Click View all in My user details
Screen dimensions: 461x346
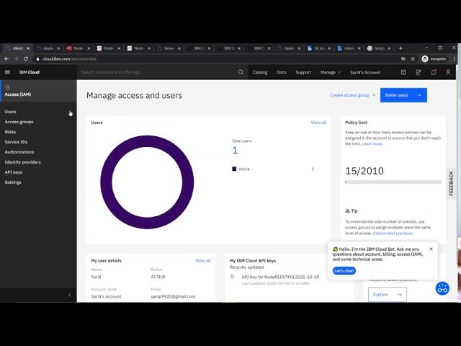click(203, 261)
